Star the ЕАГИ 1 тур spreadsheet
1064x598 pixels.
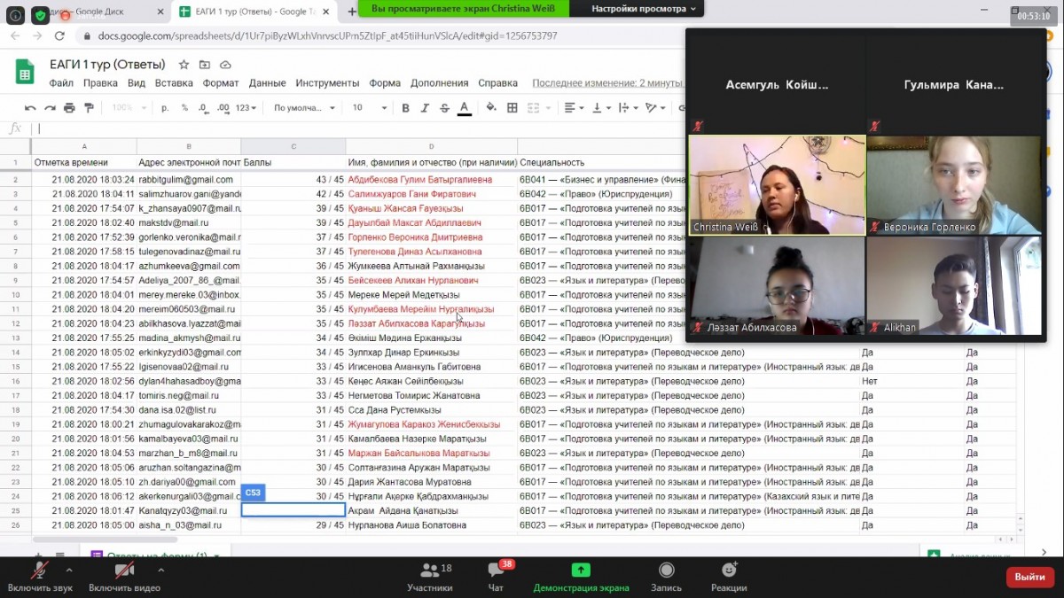[184, 65]
